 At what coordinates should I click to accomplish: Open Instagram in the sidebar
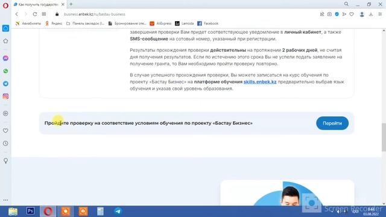coord(5,96)
